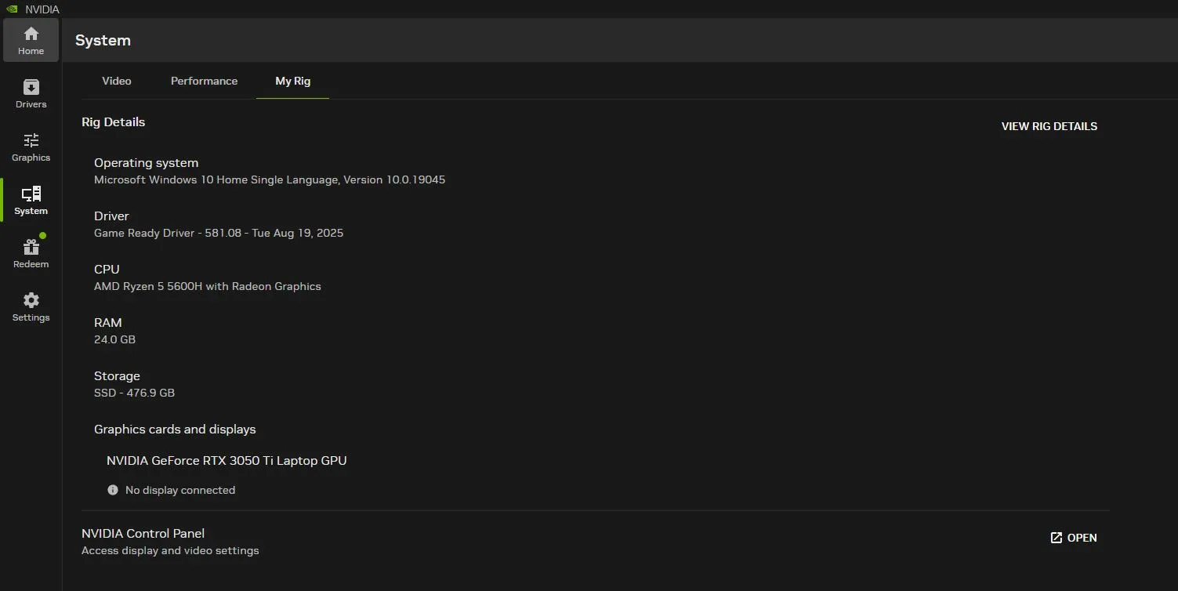Click the RAM label
Viewport: 1178px width, 591px height.
[x=108, y=322]
